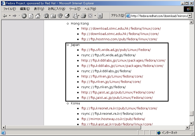Open the ファイル(F) menu

point(10,9)
